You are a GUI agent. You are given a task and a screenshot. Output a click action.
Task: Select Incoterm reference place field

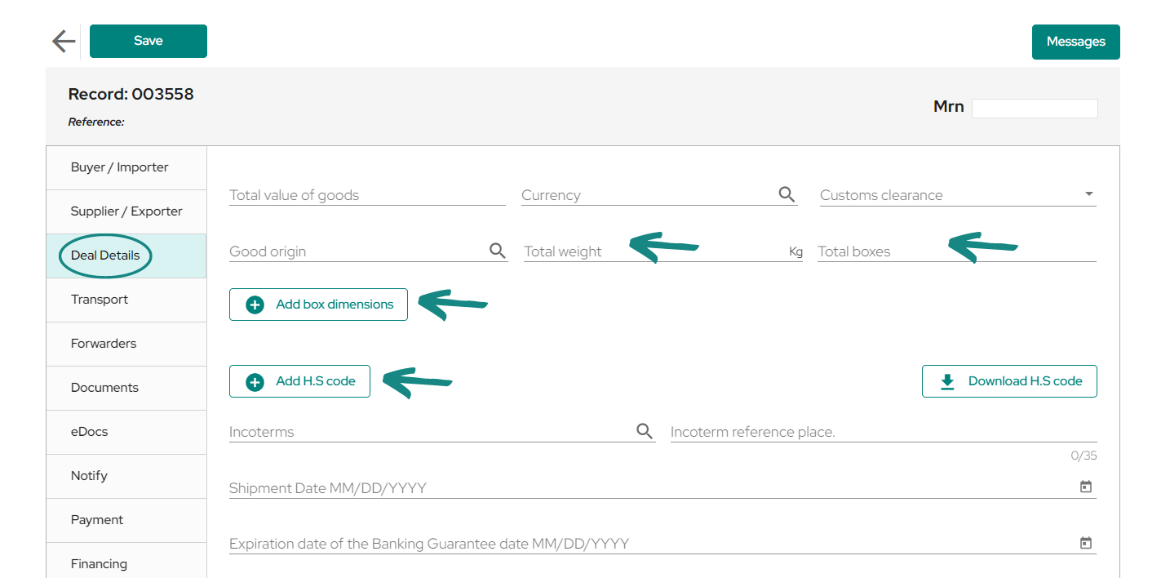[x=884, y=432]
